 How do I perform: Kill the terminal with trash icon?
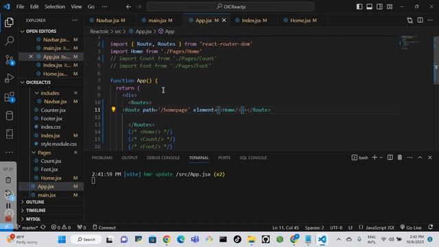[x=400, y=157]
